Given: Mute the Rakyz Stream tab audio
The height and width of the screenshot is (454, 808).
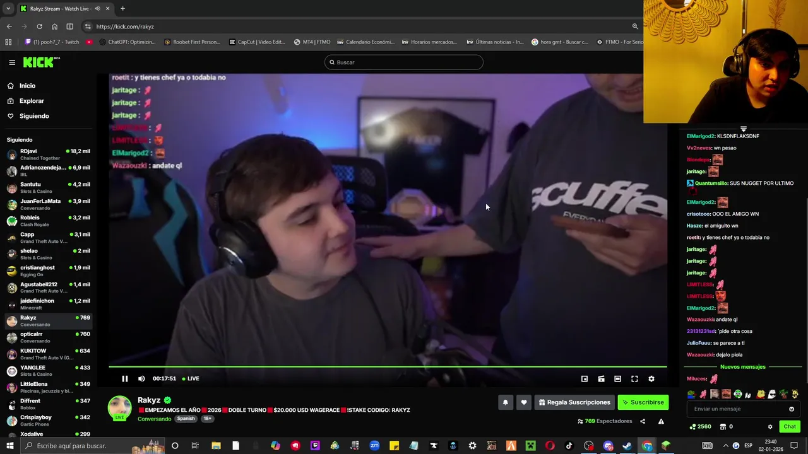Looking at the screenshot, I should [97, 9].
